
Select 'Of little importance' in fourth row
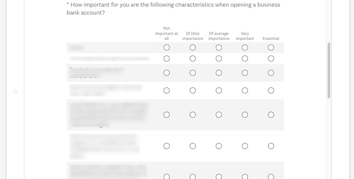pos(193,90)
